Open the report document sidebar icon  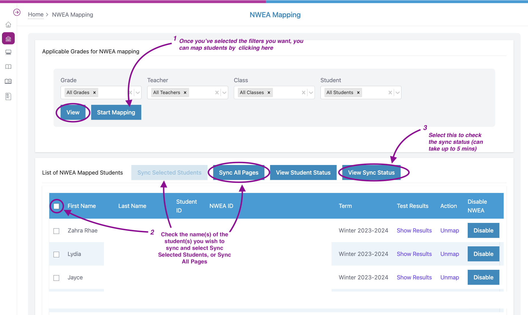point(8,96)
